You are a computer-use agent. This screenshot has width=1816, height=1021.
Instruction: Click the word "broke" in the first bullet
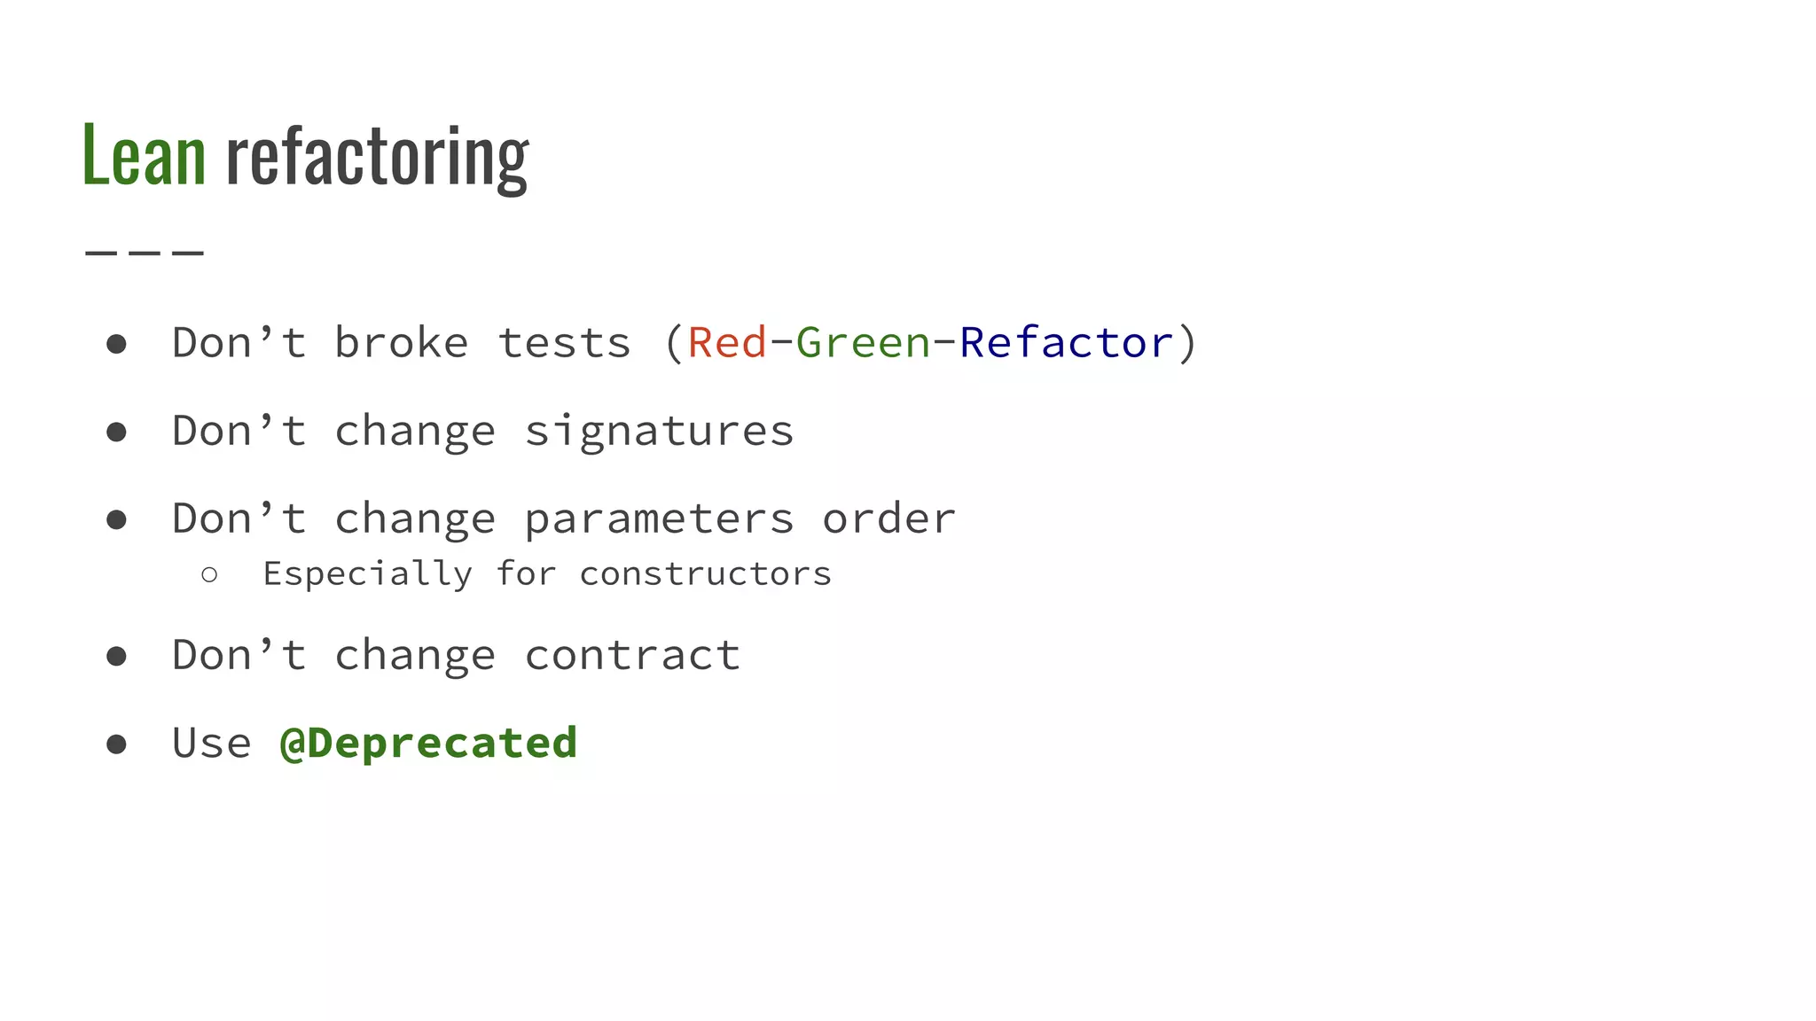pos(401,343)
